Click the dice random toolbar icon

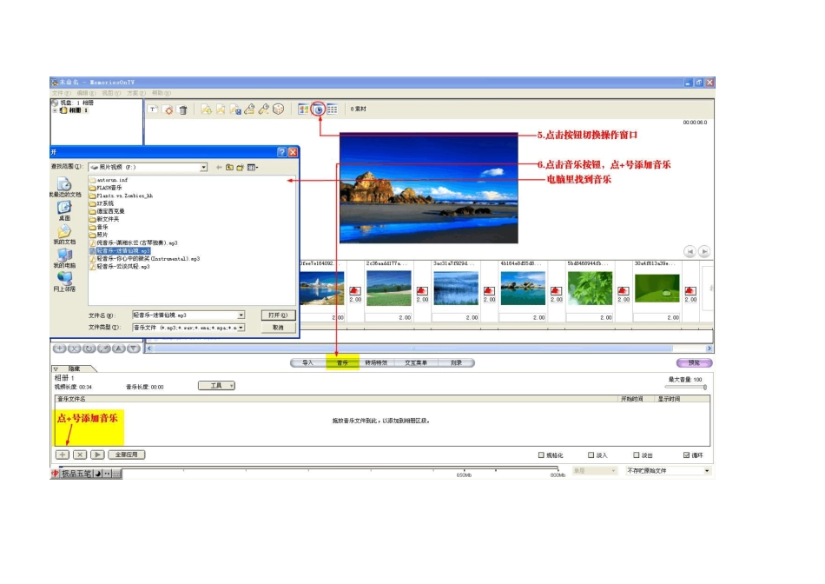[279, 109]
